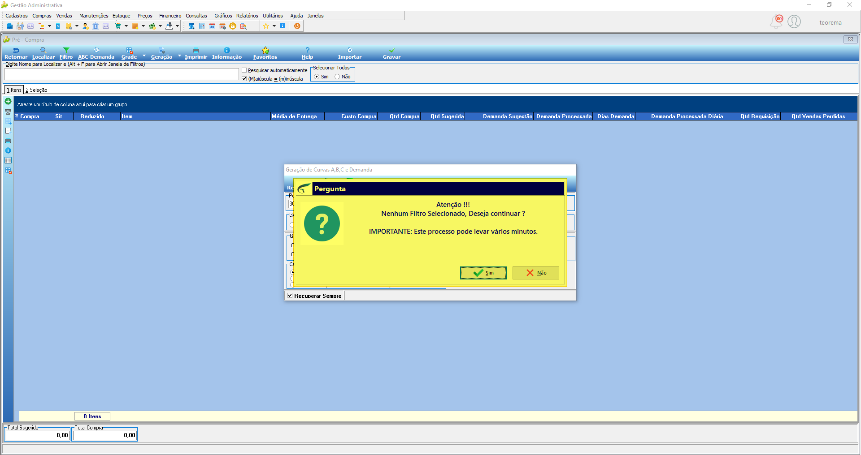Click the basket icon in left sidebar
The image size is (861, 455).
coord(8,112)
